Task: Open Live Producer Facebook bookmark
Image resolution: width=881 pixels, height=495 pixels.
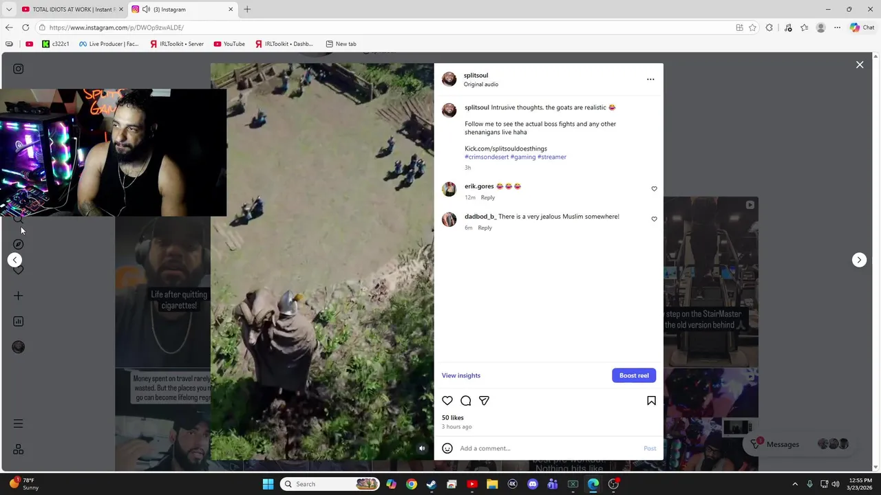Action: coord(109,44)
